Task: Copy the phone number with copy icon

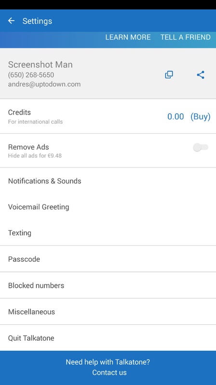Action: point(169,75)
